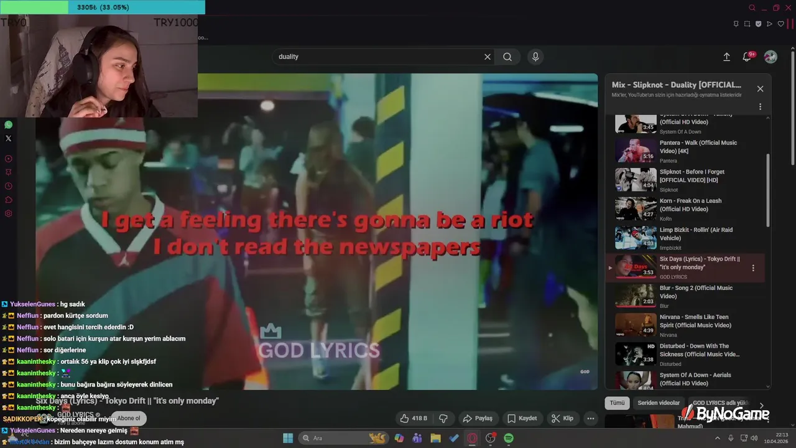Click the Abone ol subscribe button
This screenshot has width=796, height=448.
point(129,418)
